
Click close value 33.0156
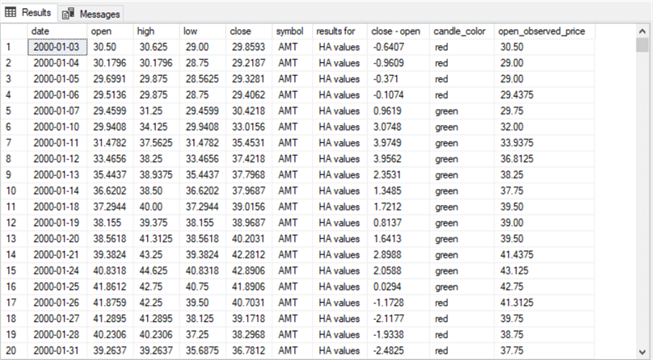tap(248, 127)
